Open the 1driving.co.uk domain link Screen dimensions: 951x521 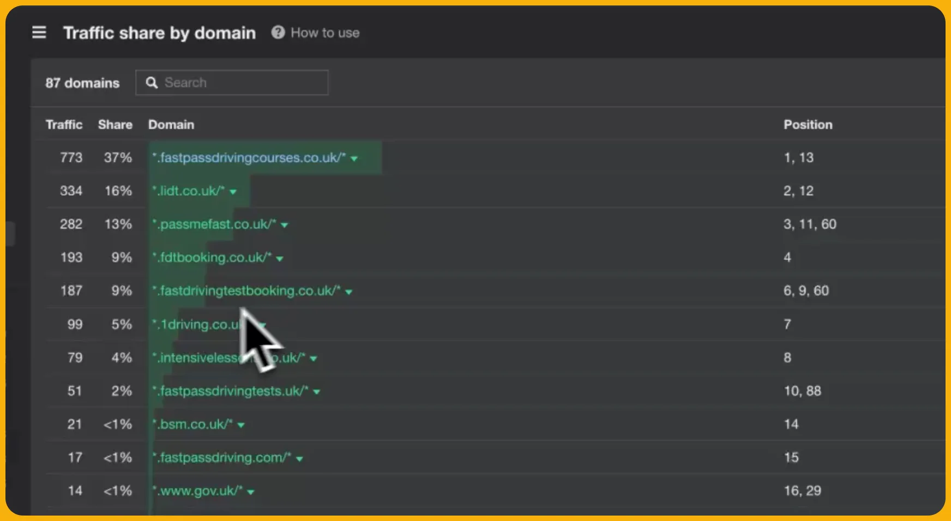[x=197, y=324]
